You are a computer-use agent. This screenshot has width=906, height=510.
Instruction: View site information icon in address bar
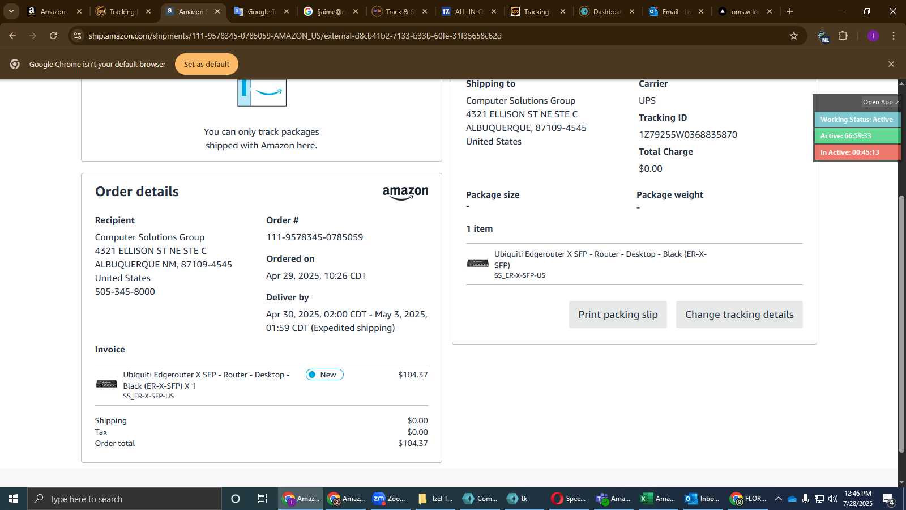pos(78,36)
